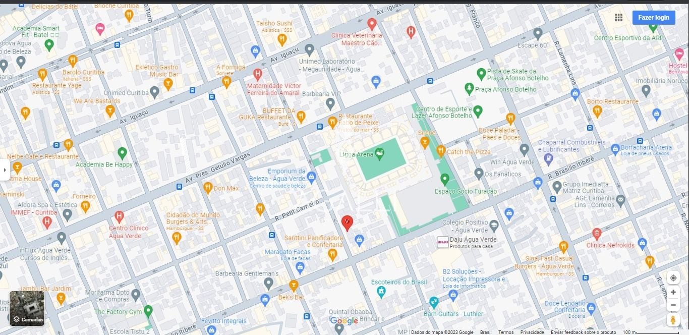The height and width of the screenshot is (335, 689).
Task: Zoom in with the plus button
Action: [x=673, y=292]
